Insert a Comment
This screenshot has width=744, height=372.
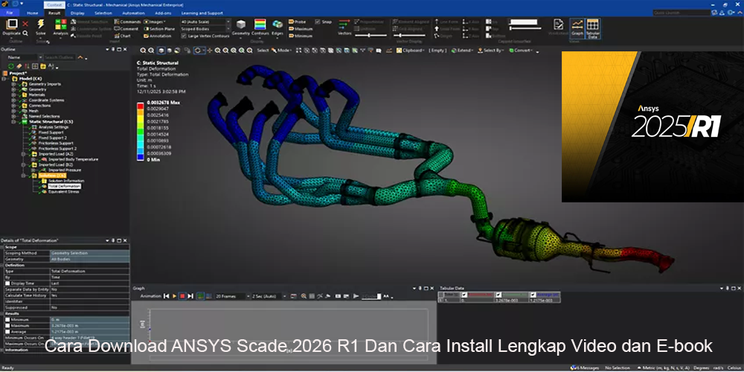coord(126,28)
